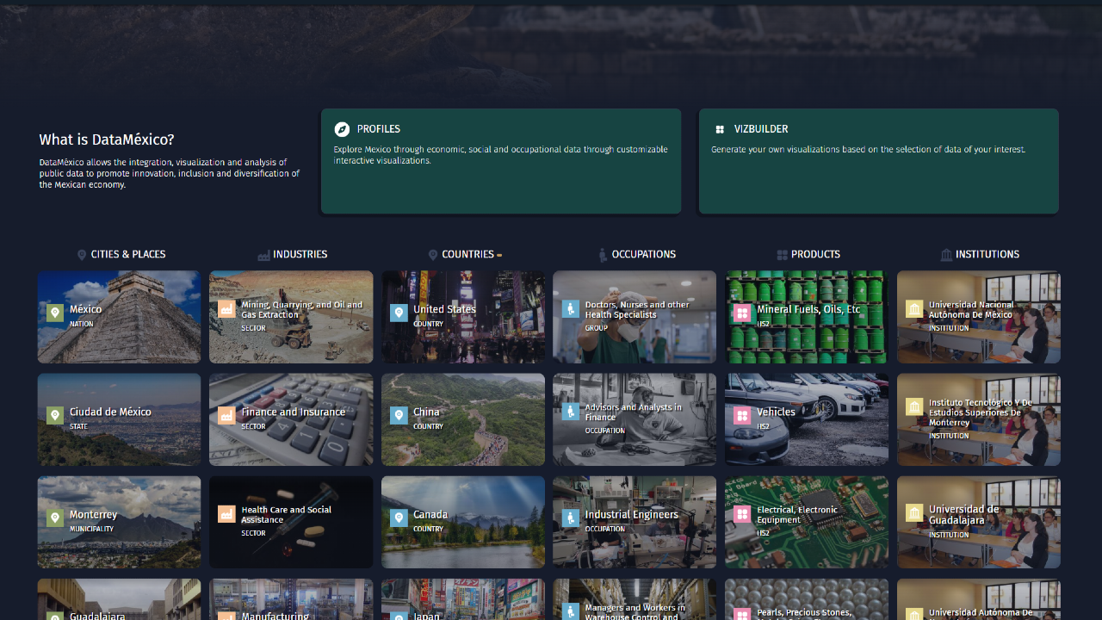Viewport: 1102px width, 620px height.
Task: Go to Mining, Quarrying, and Oil title
Action: tap(302, 309)
